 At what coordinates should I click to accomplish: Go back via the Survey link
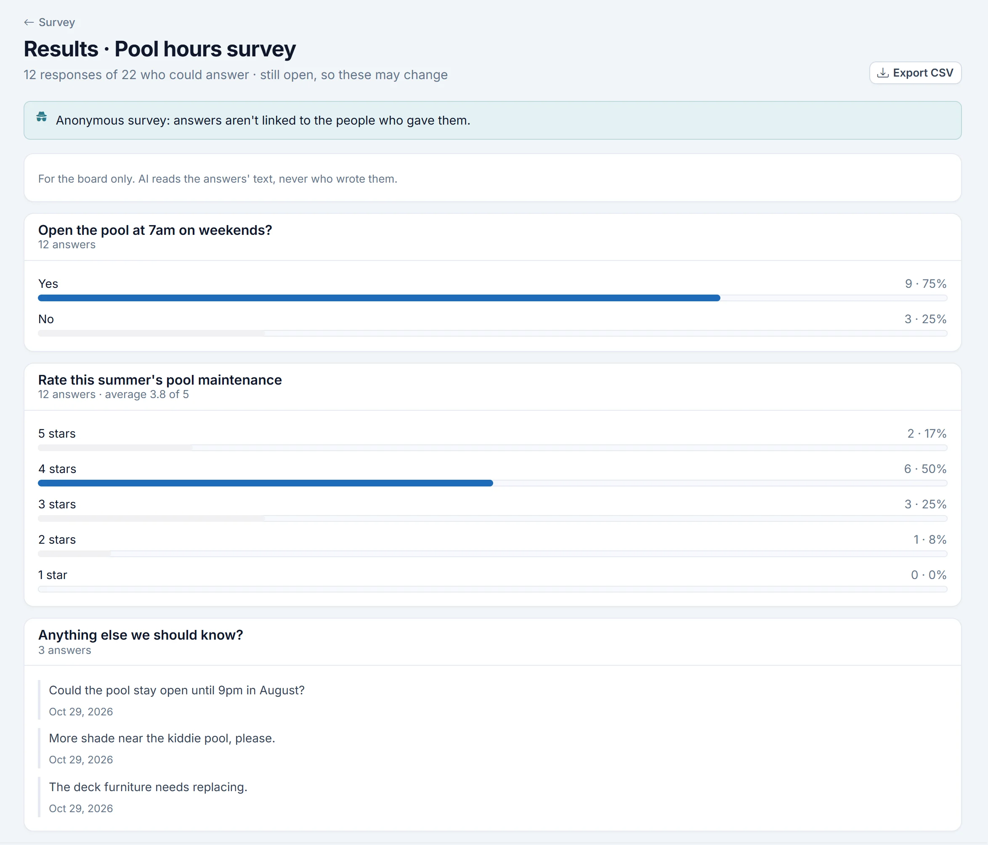49,22
